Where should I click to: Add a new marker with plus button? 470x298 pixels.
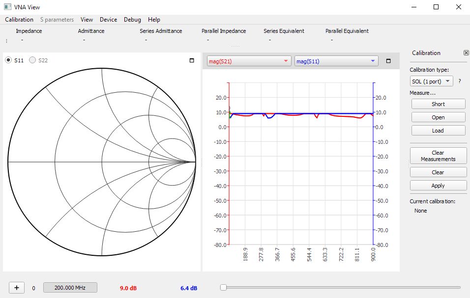click(17, 288)
